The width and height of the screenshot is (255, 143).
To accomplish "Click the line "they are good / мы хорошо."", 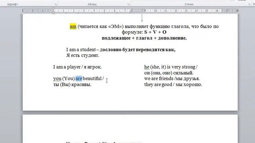I will pyautogui.click(x=173, y=85).
